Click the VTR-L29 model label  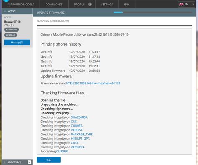[9, 25]
